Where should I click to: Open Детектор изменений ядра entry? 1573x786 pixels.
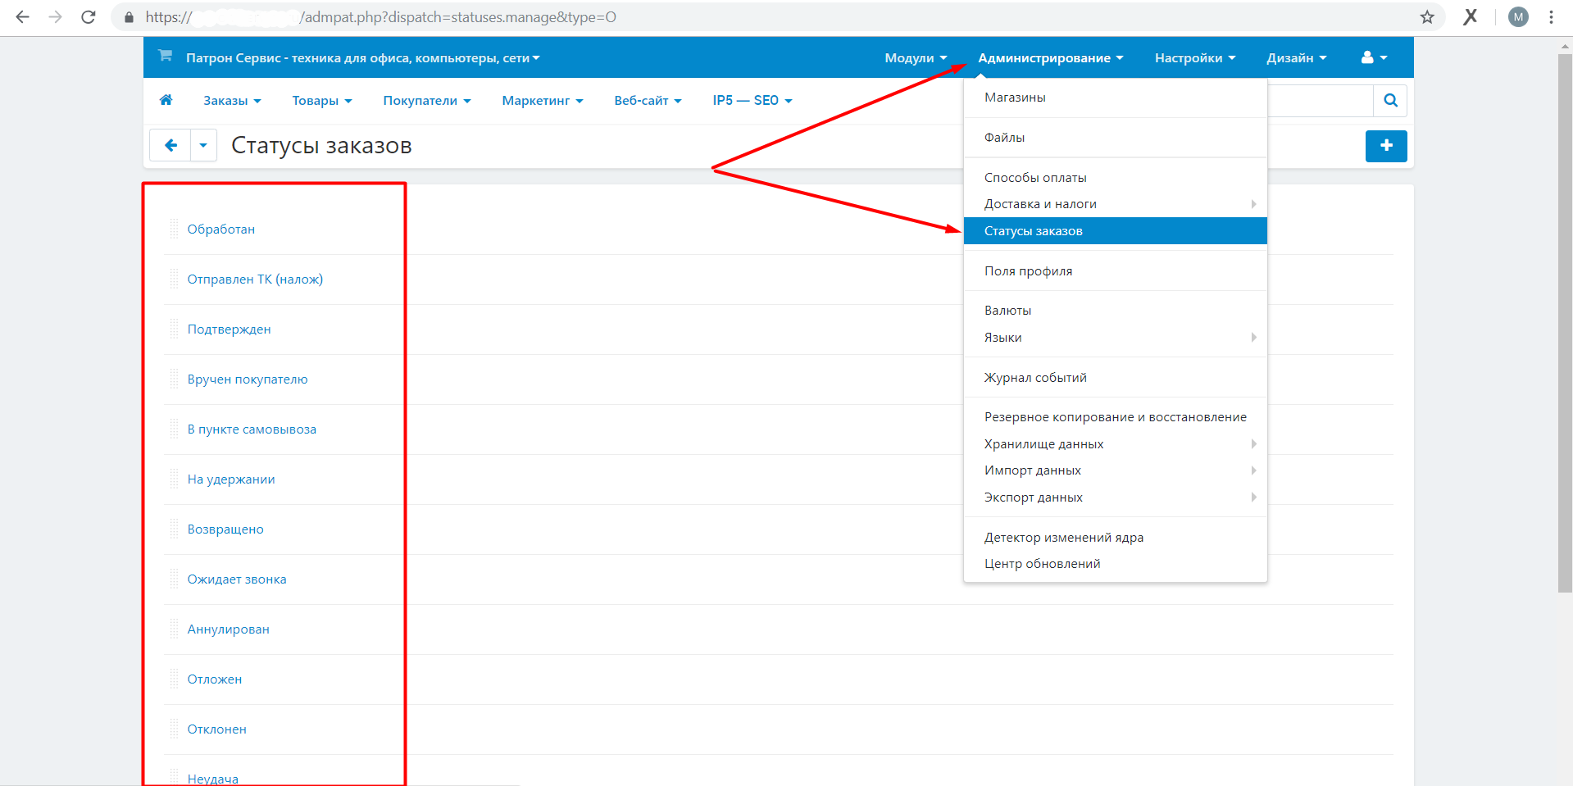point(1116,537)
